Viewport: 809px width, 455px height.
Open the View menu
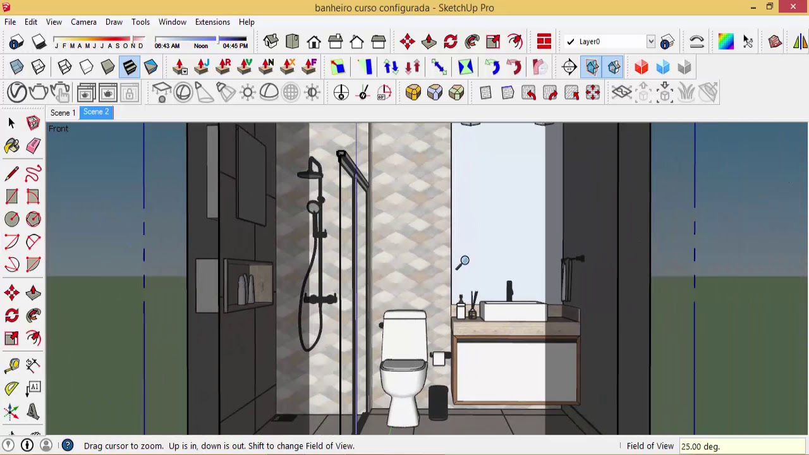pyautogui.click(x=54, y=21)
